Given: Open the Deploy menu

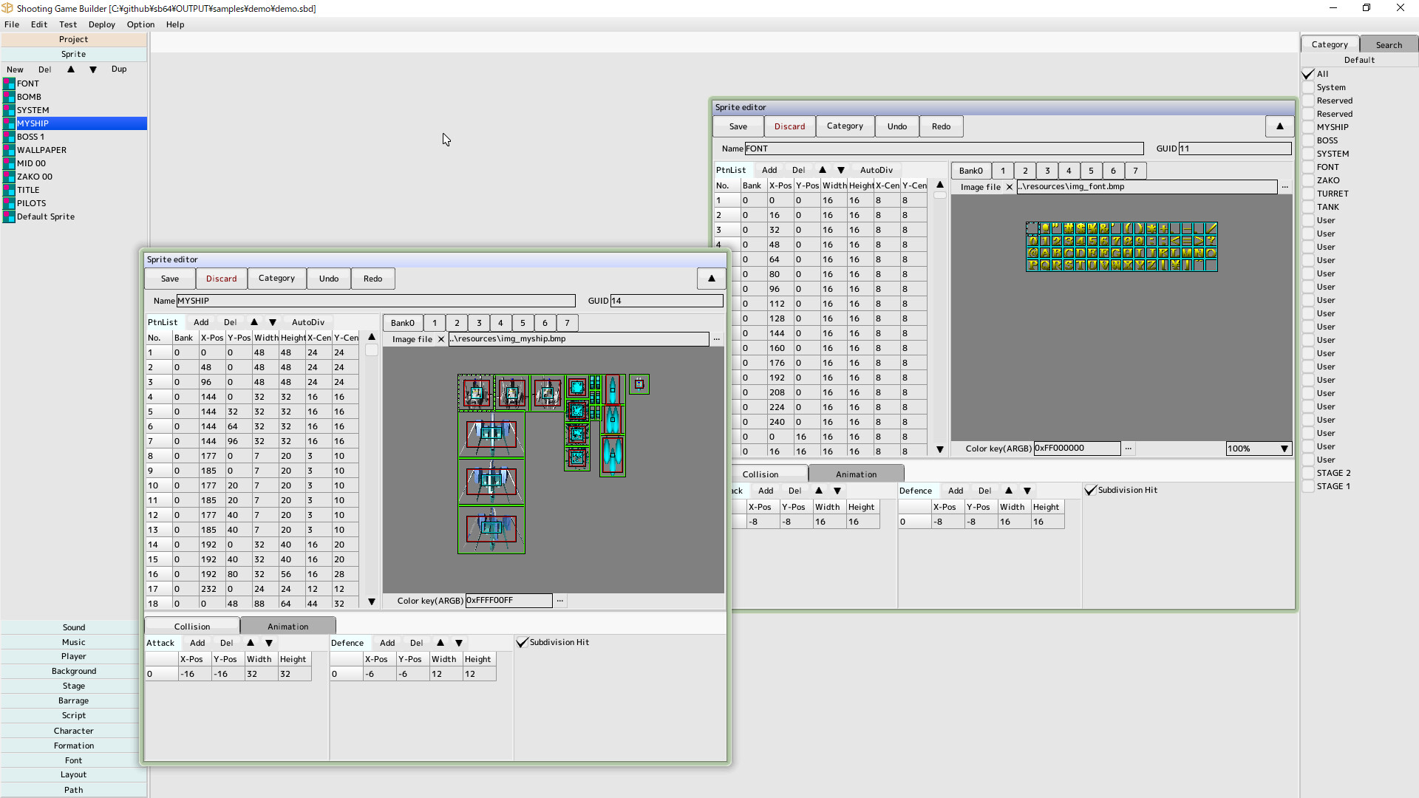Looking at the screenshot, I should point(102,24).
